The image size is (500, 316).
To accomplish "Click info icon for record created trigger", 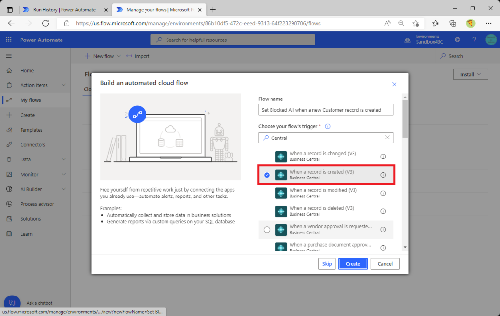I will 383,175.
